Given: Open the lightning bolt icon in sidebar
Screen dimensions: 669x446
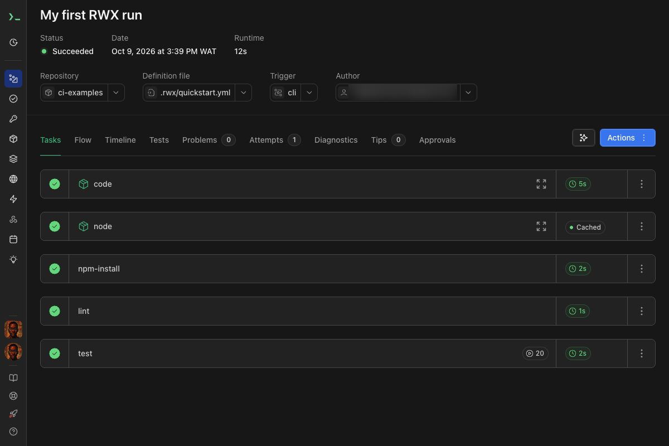Looking at the screenshot, I should (x=13, y=199).
